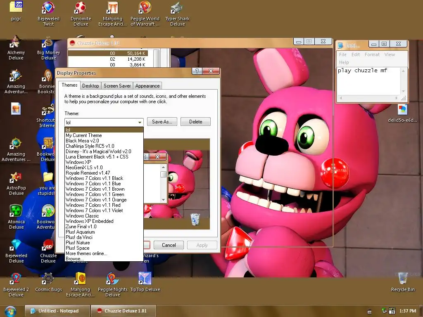Collapse the Theme dropdown arrow

[140, 122]
